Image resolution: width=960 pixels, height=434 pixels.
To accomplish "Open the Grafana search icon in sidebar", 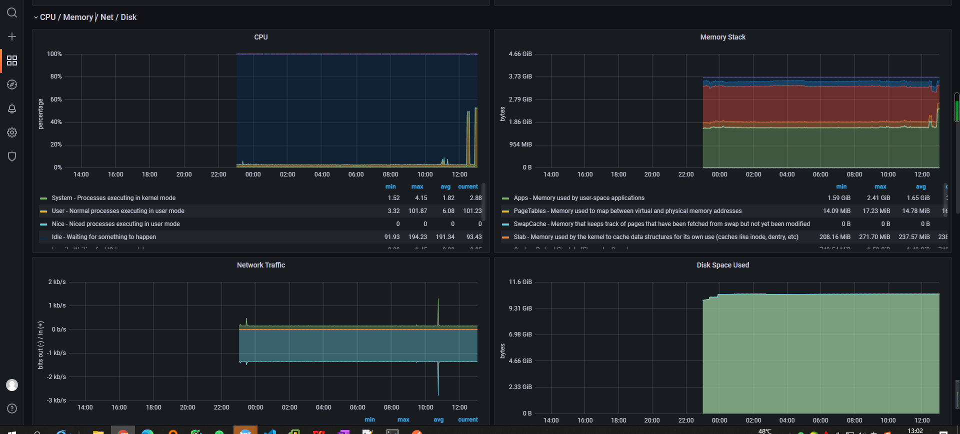I will click(x=12, y=12).
